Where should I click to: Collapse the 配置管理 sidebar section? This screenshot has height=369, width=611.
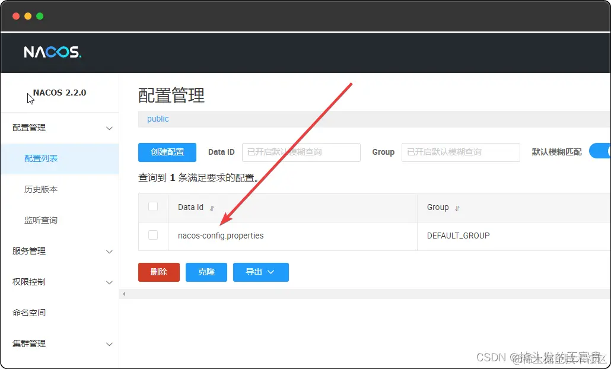pos(59,128)
